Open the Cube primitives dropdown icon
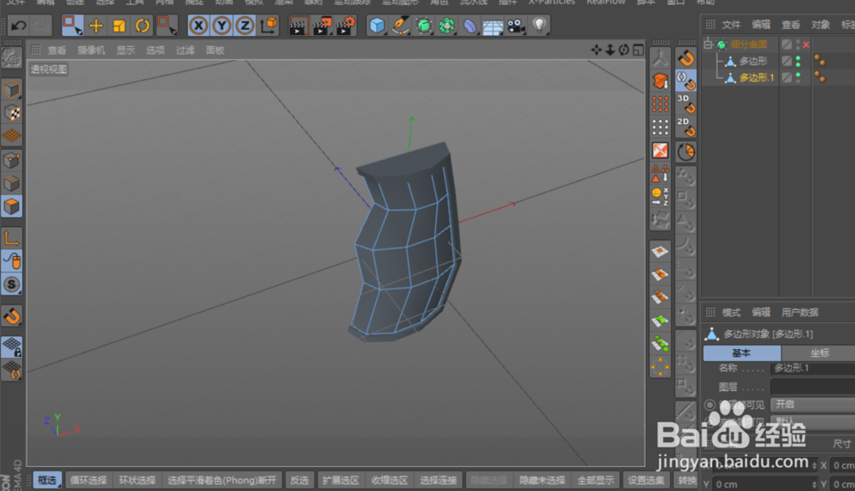This screenshot has height=491, width=855. coord(377,26)
